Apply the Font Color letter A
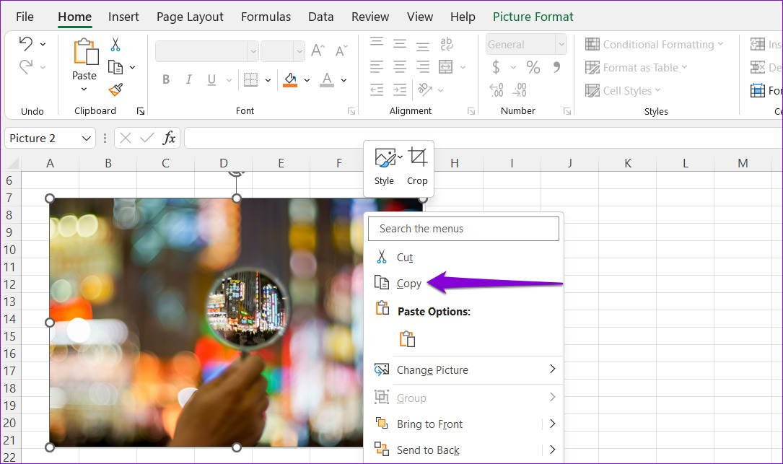 click(327, 80)
